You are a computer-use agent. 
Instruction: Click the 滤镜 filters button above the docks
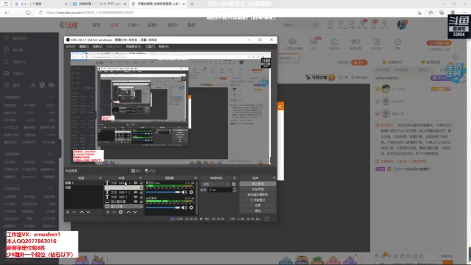150,171
